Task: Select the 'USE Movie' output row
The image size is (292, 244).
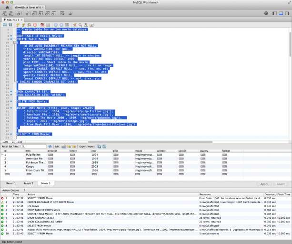Action: click(x=146, y=206)
